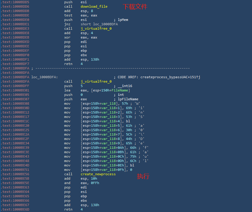The width and height of the screenshot is (252, 212).
Task: Click j_virtualfree_0 call at 1000BDFA
Action: (x=96, y=81)
